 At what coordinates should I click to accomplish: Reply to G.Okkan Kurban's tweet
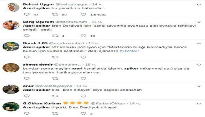point(27,113)
